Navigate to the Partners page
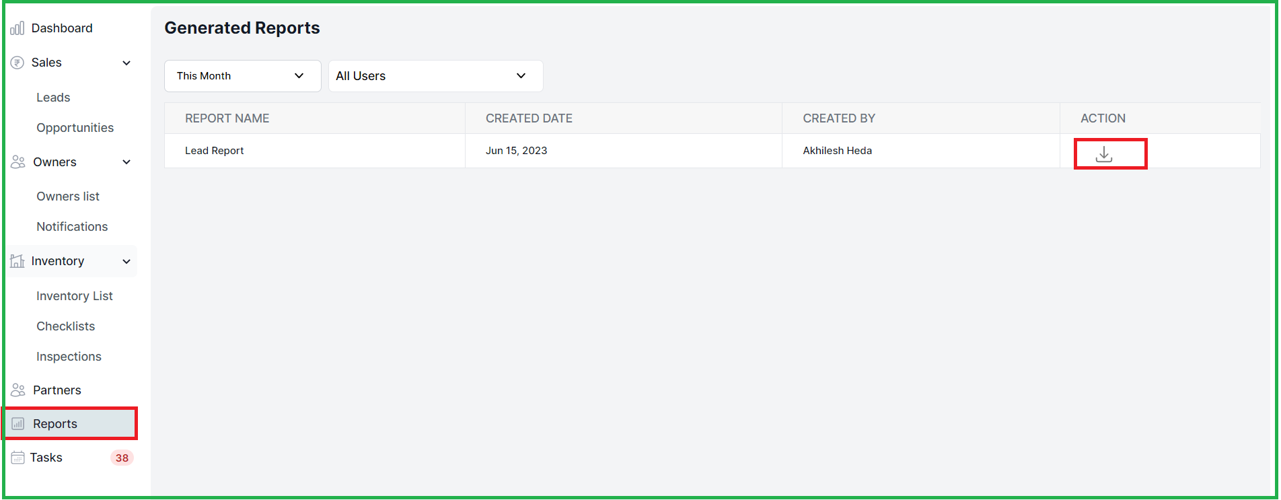1281x500 pixels. (57, 390)
